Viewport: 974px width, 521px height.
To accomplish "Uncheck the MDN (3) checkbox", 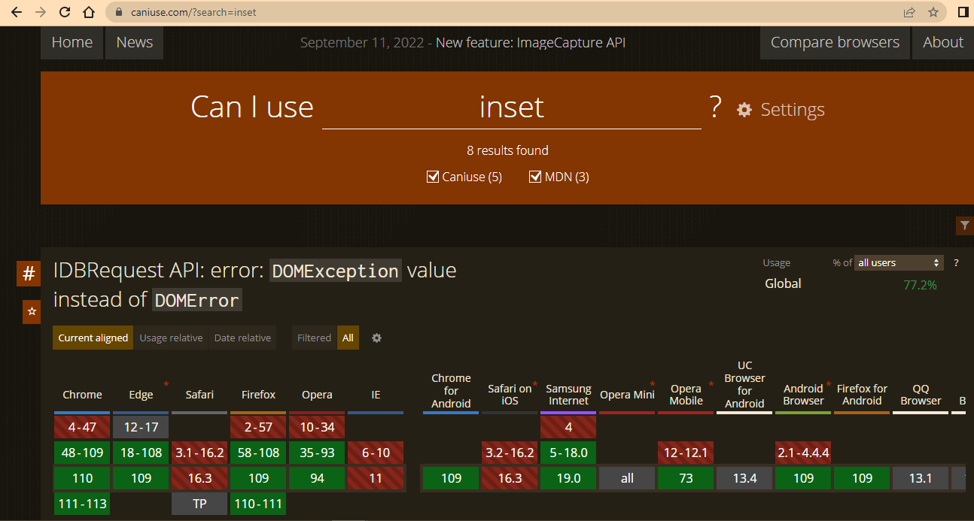I will pos(535,176).
